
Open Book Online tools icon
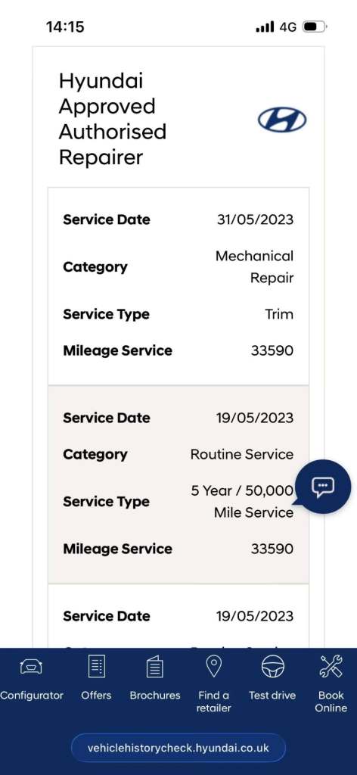(x=331, y=666)
